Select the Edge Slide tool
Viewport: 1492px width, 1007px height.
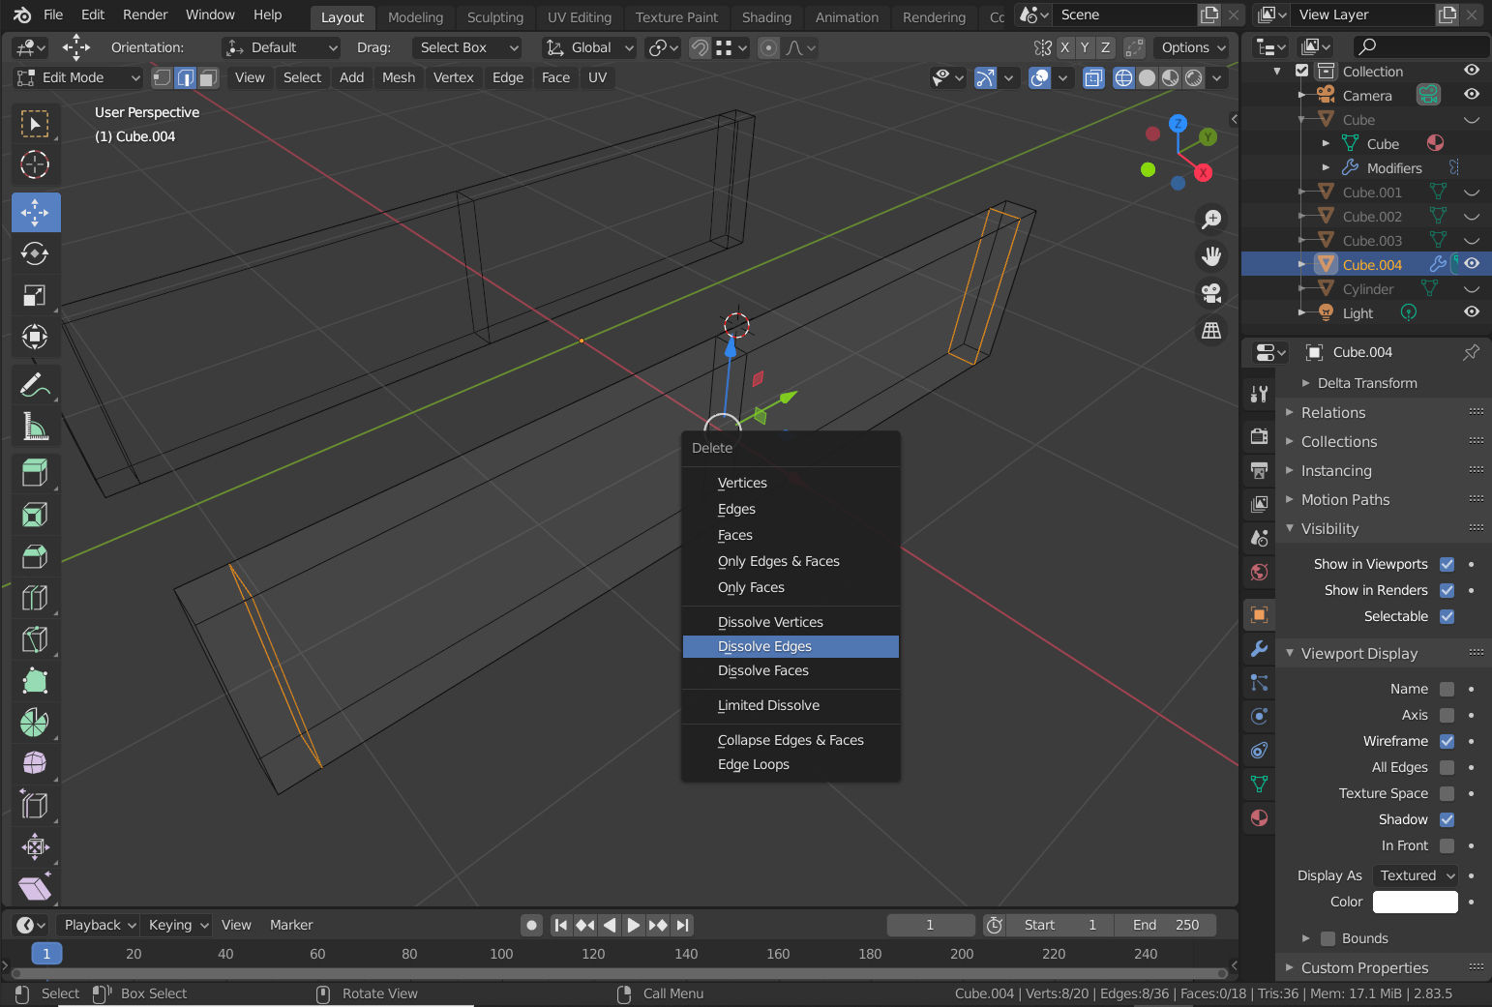[x=35, y=806]
